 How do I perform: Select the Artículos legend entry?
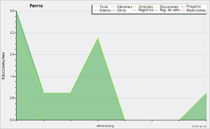pos(146,7)
